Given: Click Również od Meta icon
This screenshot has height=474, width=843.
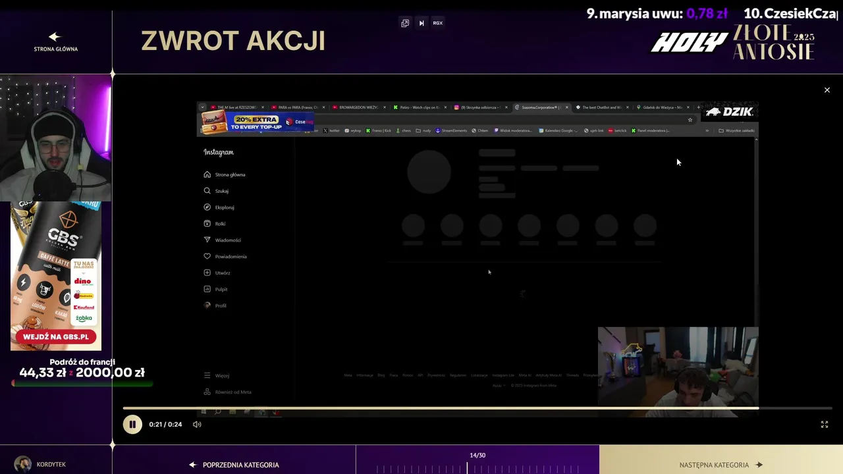Looking at the screenshot, I should (x=207, y=392).
